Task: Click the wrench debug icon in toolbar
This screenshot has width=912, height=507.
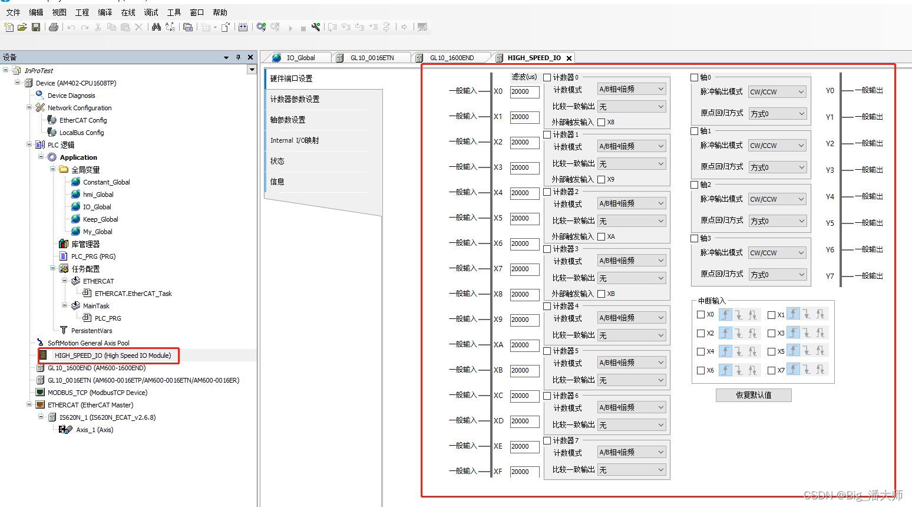Action: [x=316, y=27]
